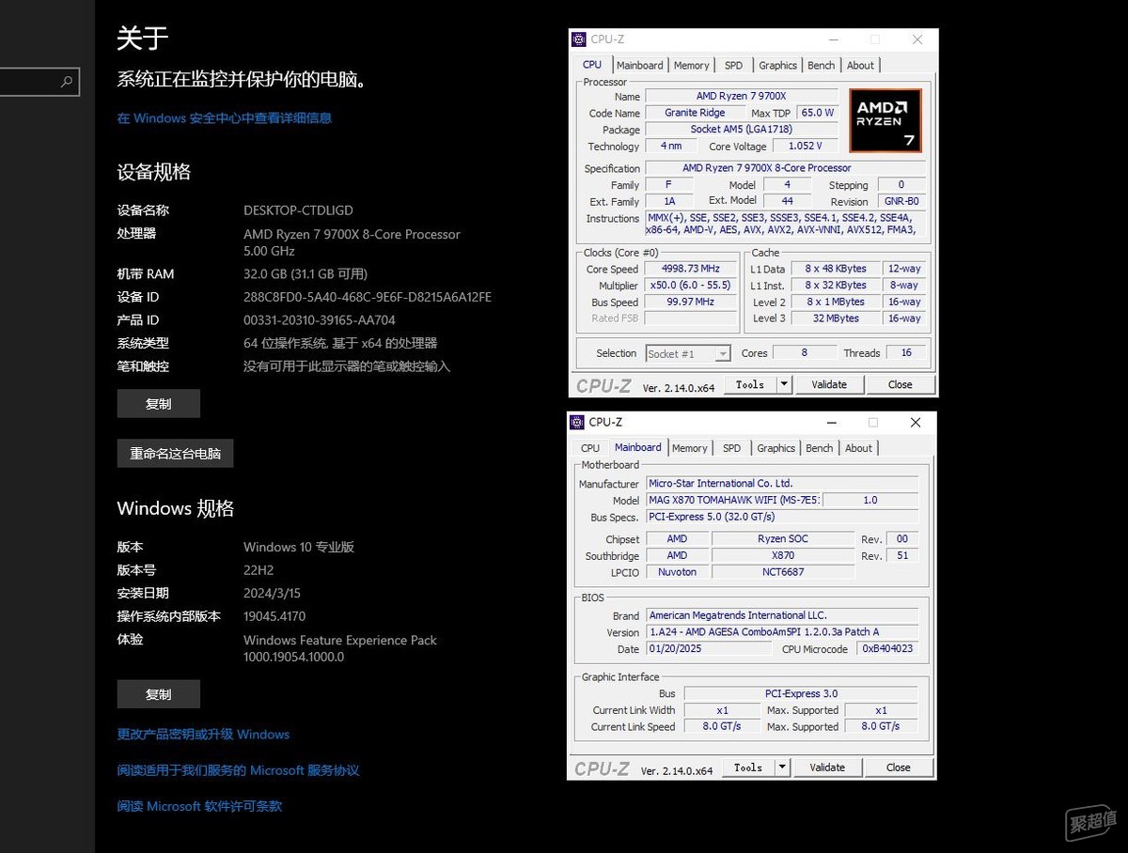The image size is (1128, 853).
Task: Click Revision value GNR-B0
Action: (x=901, y=202)
